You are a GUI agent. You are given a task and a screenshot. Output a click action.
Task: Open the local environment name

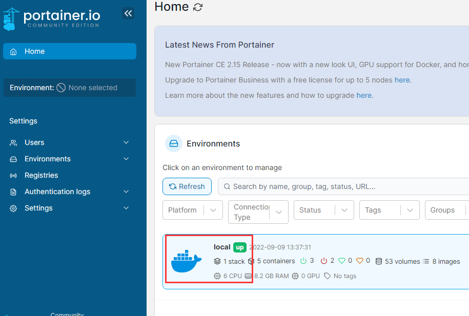point(222,247)
